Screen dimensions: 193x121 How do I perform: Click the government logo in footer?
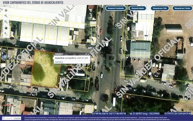pos(11,118)
